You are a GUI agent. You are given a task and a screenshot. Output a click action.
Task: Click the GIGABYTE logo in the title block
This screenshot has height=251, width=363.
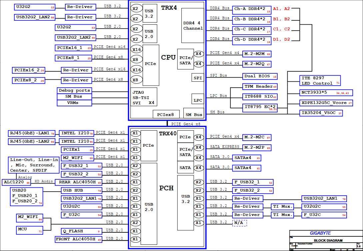[320, 233]
